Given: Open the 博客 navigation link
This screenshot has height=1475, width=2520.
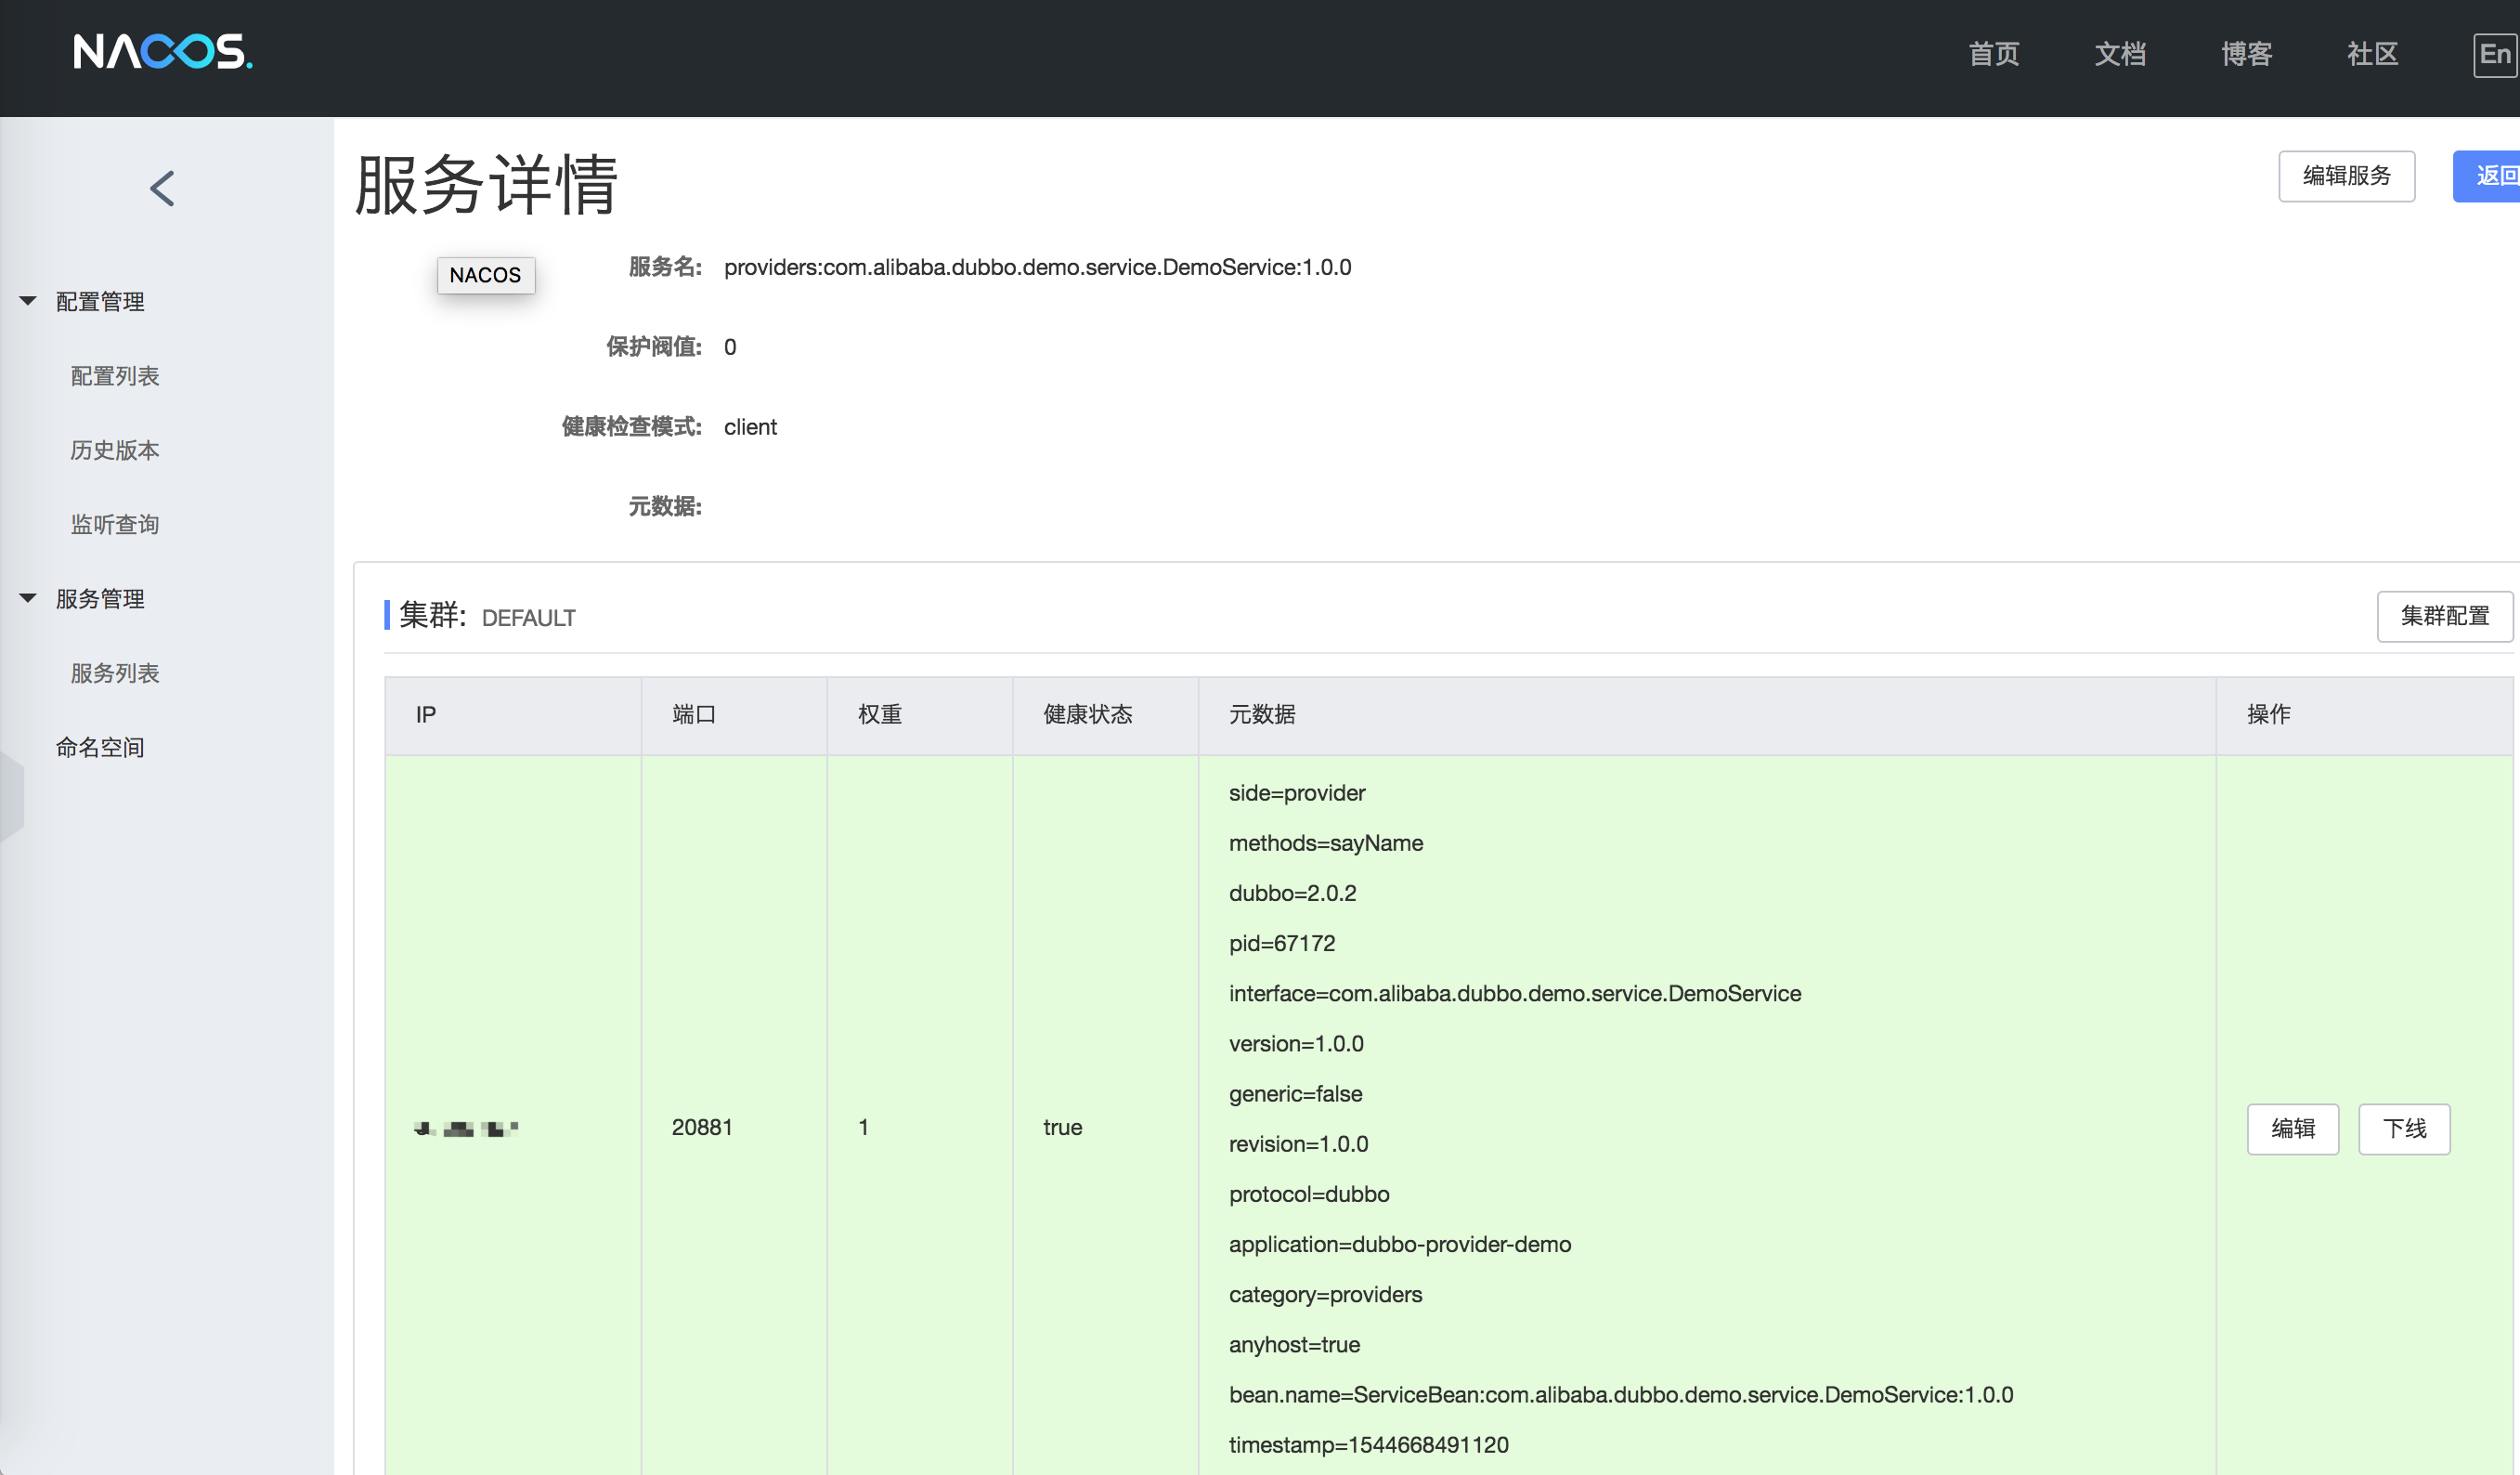Looking at the screenshot, I should (x=2245, y=55).
